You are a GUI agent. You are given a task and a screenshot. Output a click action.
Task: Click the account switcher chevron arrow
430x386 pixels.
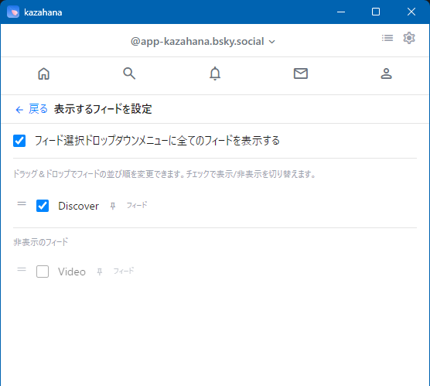[271, 42]
